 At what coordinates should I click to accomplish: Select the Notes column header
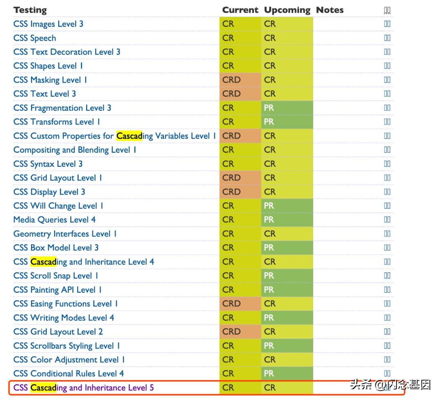pyautogui.click(x=330, y=10)
